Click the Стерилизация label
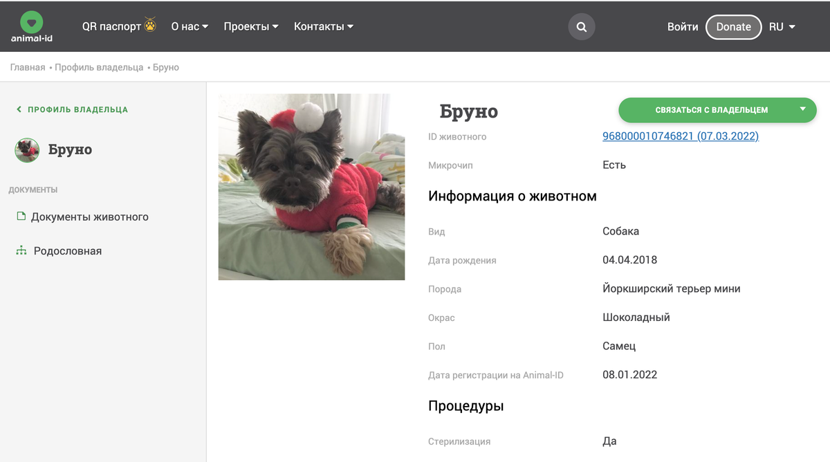This screenshot has height=462, width=830. tap(459, 441)
